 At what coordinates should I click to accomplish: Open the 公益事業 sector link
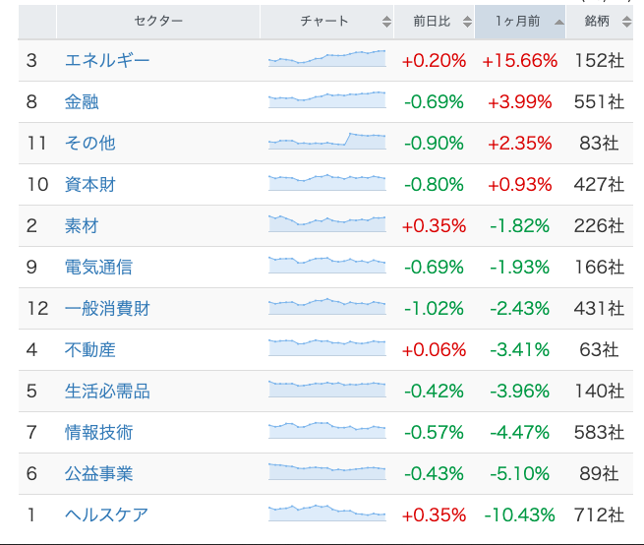(x=98, y=474)
